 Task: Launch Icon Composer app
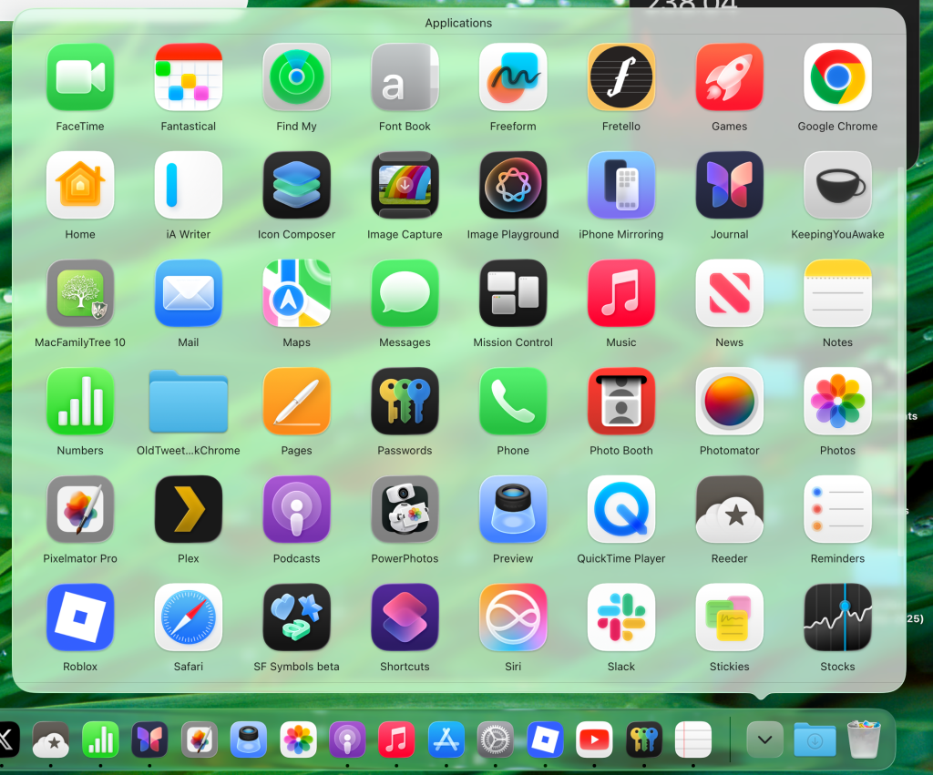point(296,186)
